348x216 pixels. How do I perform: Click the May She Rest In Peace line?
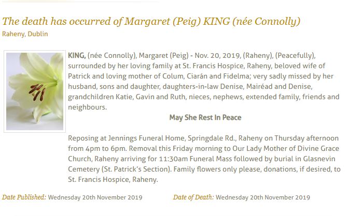click(x=205, y=117)
